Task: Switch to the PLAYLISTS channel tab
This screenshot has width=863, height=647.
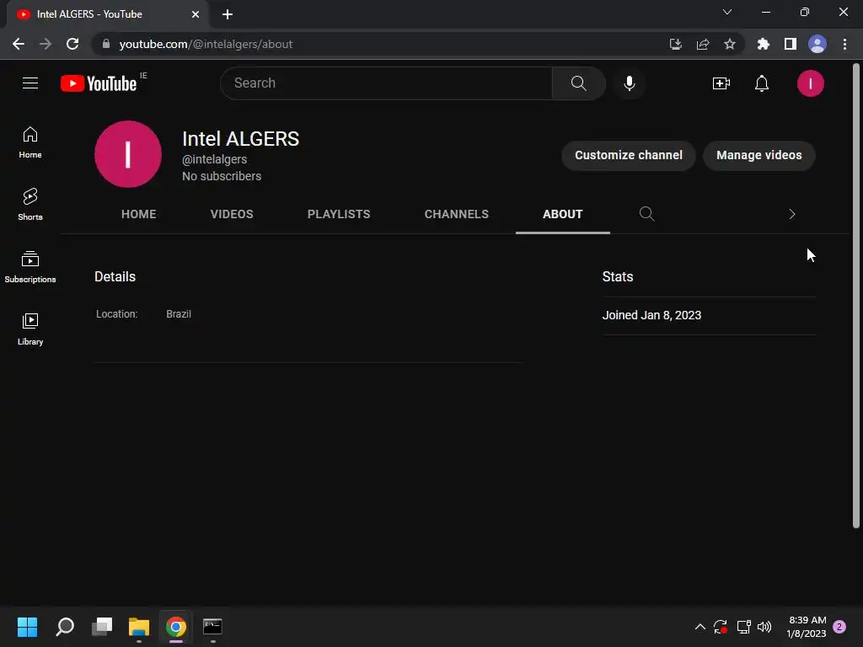Action: [339, 214]
